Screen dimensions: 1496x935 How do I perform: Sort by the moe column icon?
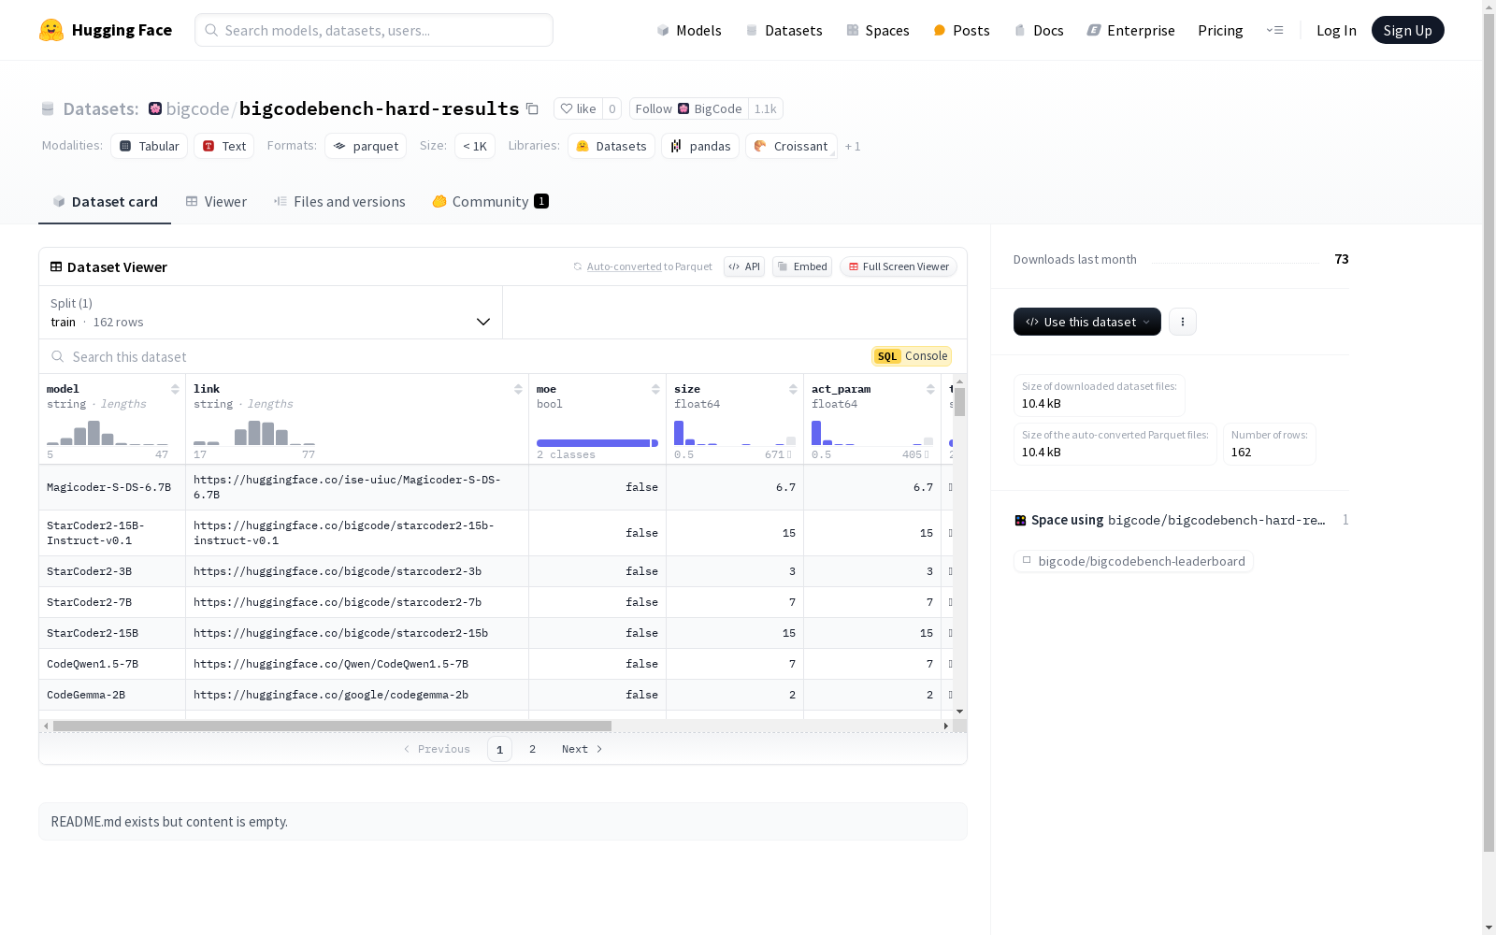[655, 389]
